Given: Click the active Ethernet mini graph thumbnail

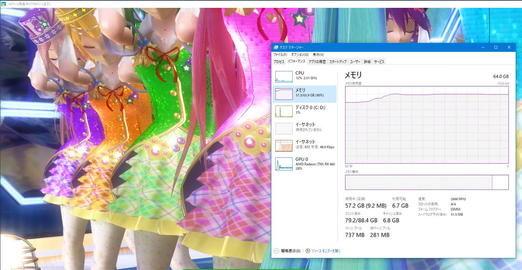Looking at the screenshot, I should click(x=284, y=146).
